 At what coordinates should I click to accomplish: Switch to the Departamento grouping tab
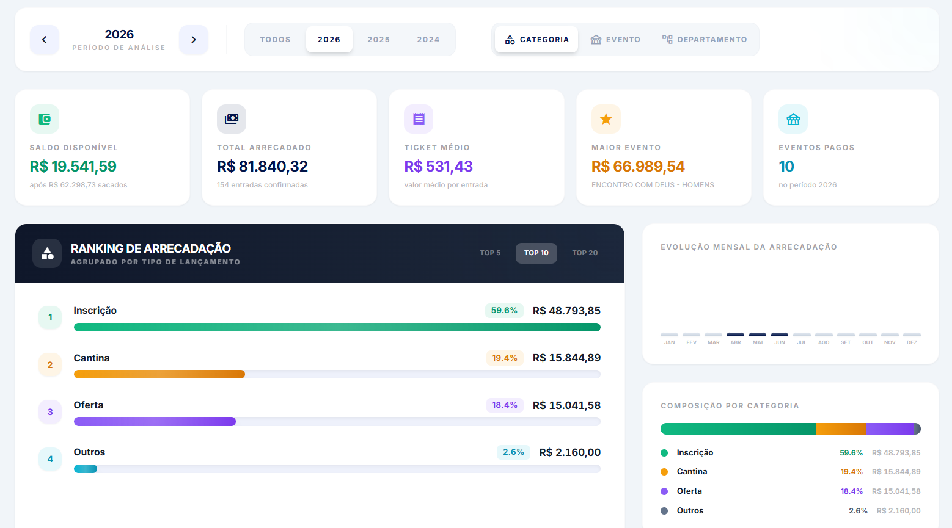click(705, 40)
